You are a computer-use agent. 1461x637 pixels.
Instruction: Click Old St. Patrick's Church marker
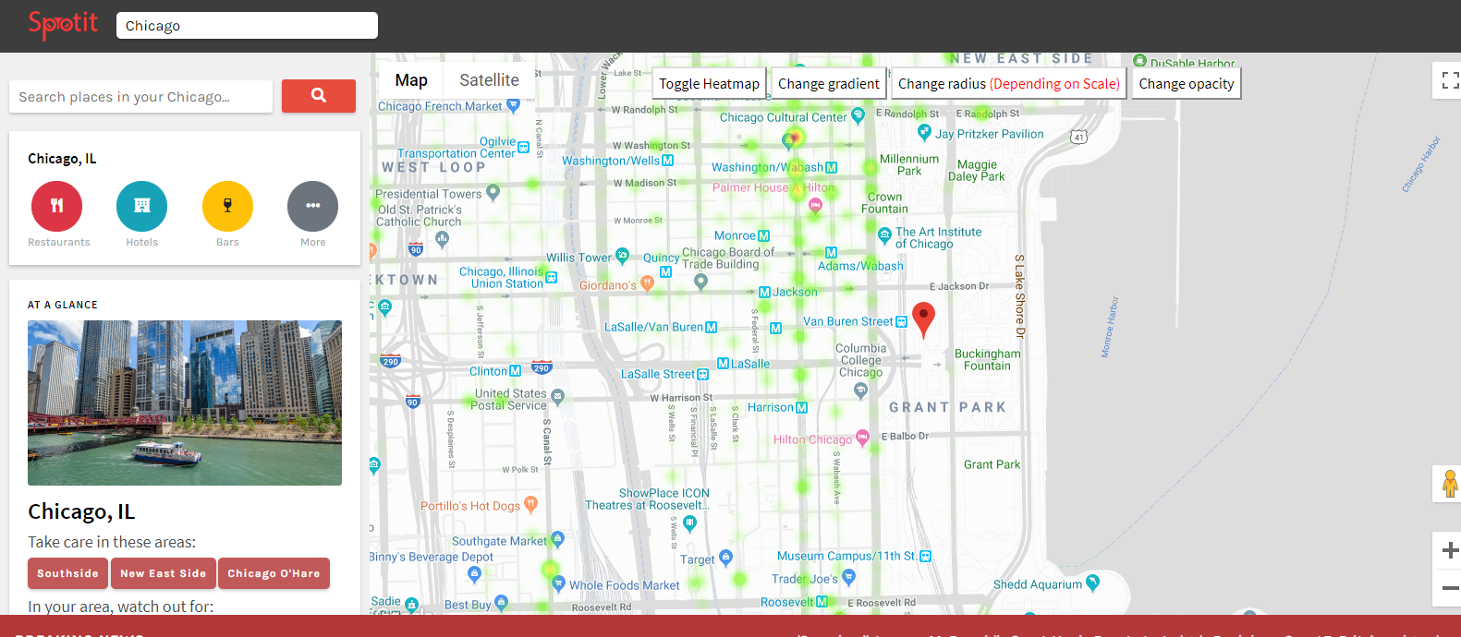coord(442,239)
